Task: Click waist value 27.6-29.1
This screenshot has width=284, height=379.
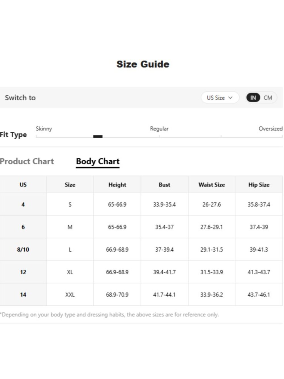Action: pos(212,227)
